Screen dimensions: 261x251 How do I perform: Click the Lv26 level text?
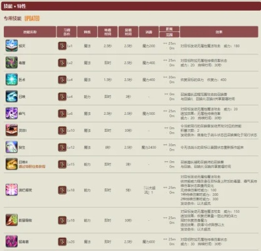(71, 242)
